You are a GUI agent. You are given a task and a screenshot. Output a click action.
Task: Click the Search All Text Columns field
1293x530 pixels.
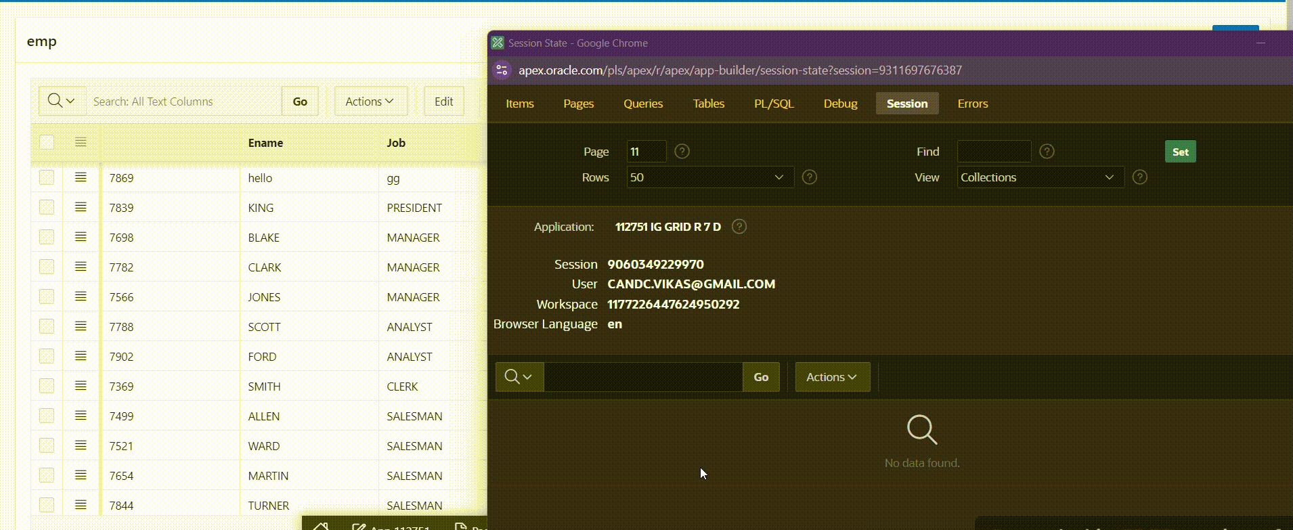(x=184, y=102)
